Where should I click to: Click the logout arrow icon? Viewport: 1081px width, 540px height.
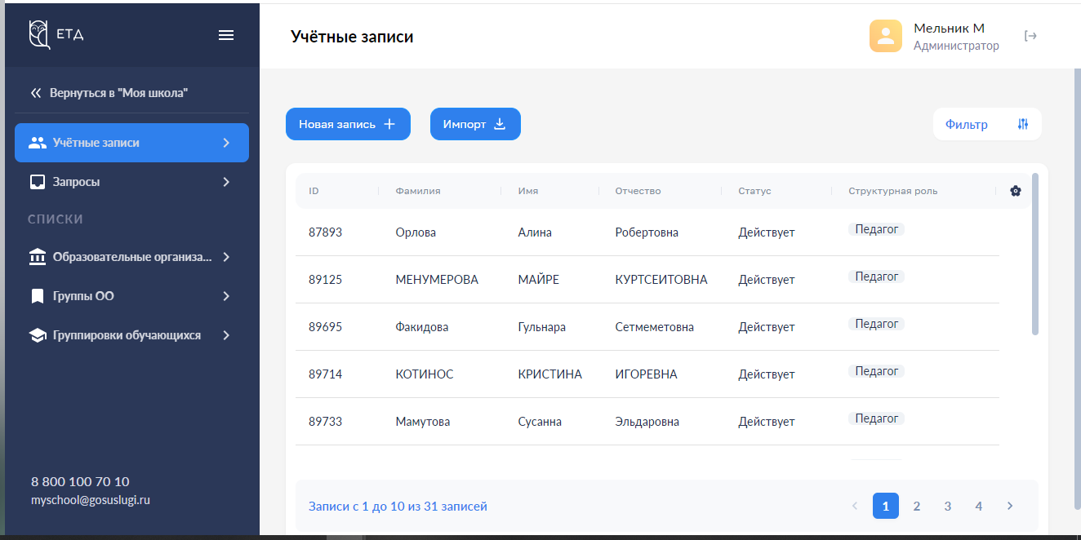point(1030,36)
